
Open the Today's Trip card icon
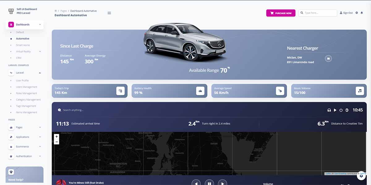121,90
